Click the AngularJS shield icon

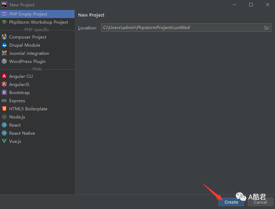coord(4,84)
